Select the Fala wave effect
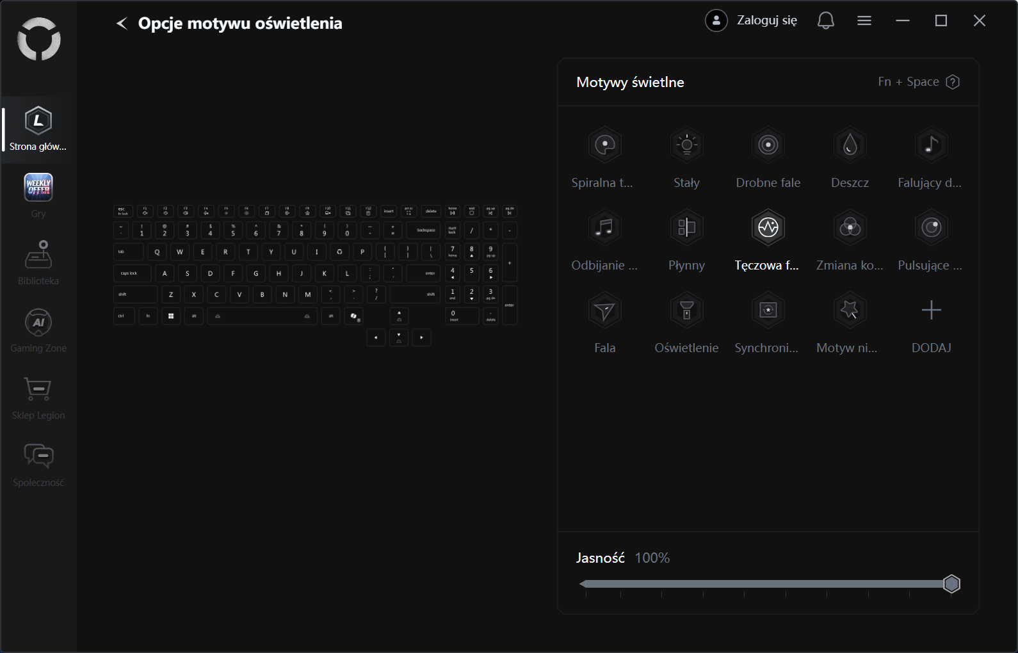 604,310
